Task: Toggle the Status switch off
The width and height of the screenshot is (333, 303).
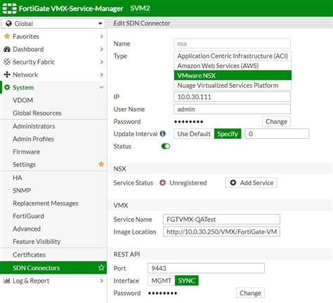Action: point(166,146)
